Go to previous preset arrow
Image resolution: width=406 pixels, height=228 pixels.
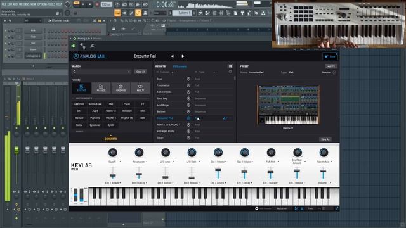[172, 56]
